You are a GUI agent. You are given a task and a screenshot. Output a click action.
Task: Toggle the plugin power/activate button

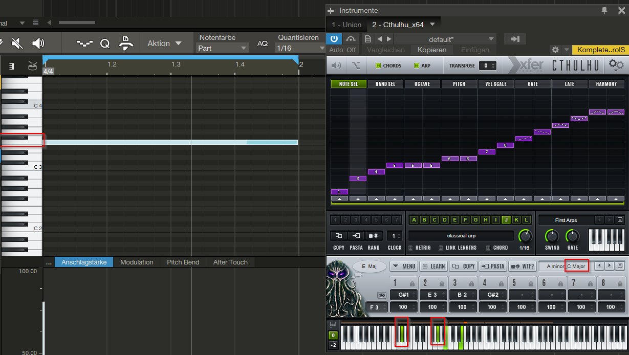coord(334,39)
